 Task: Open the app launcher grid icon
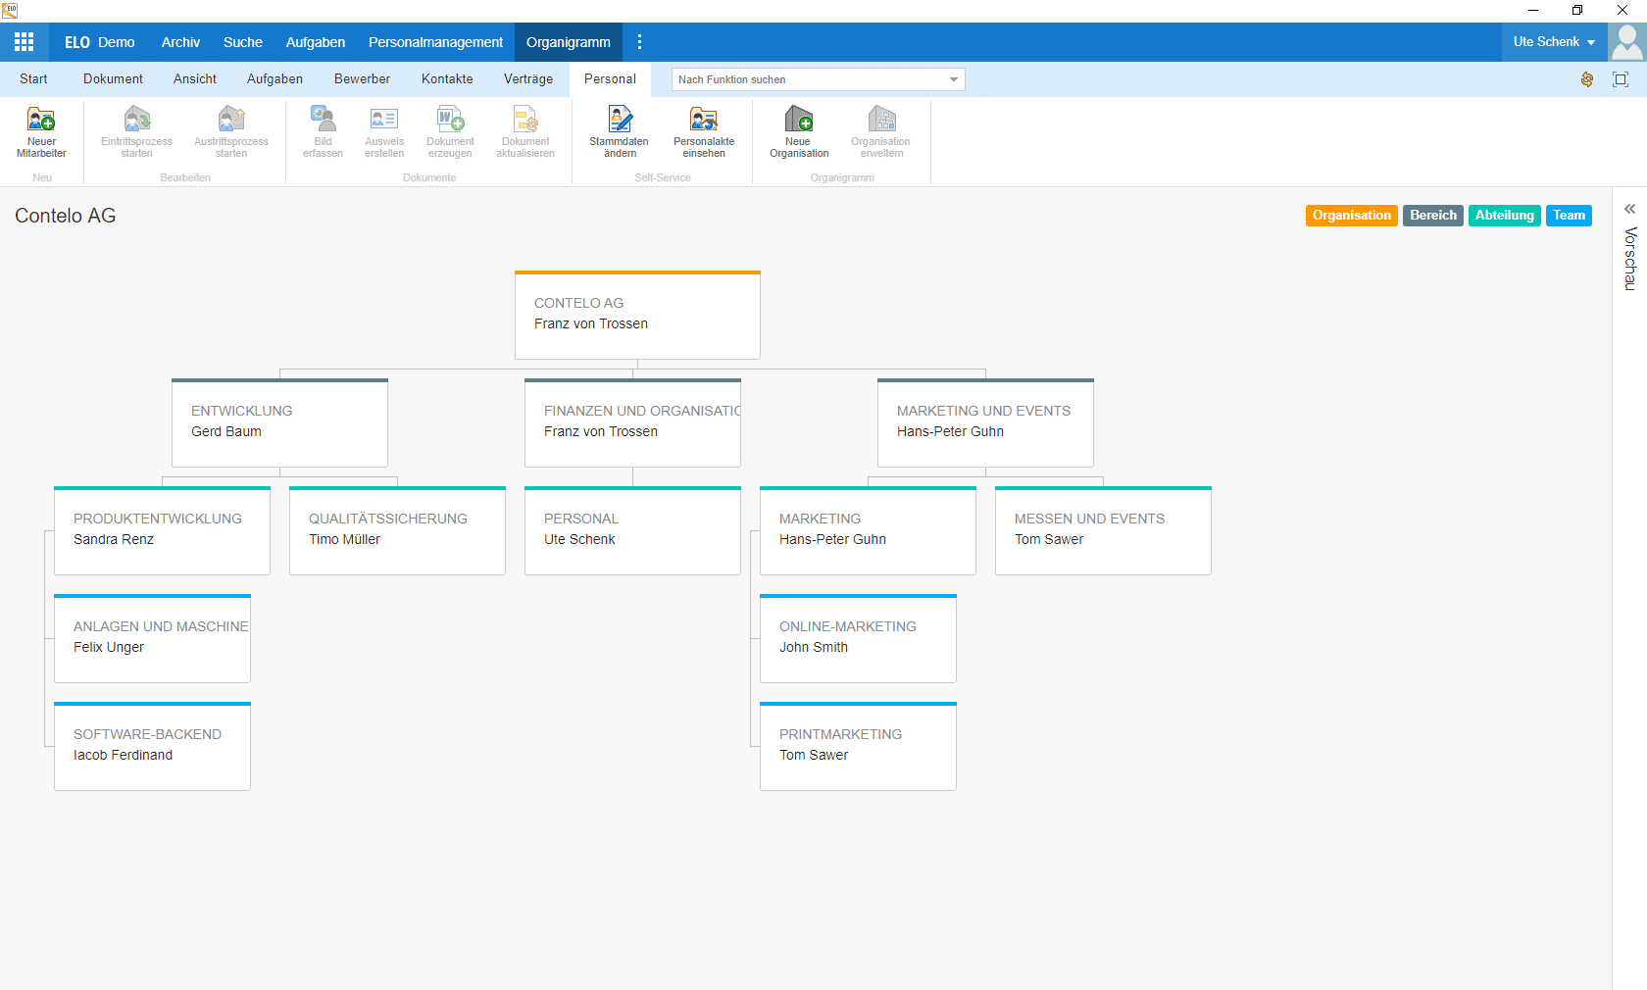(25, 42)
